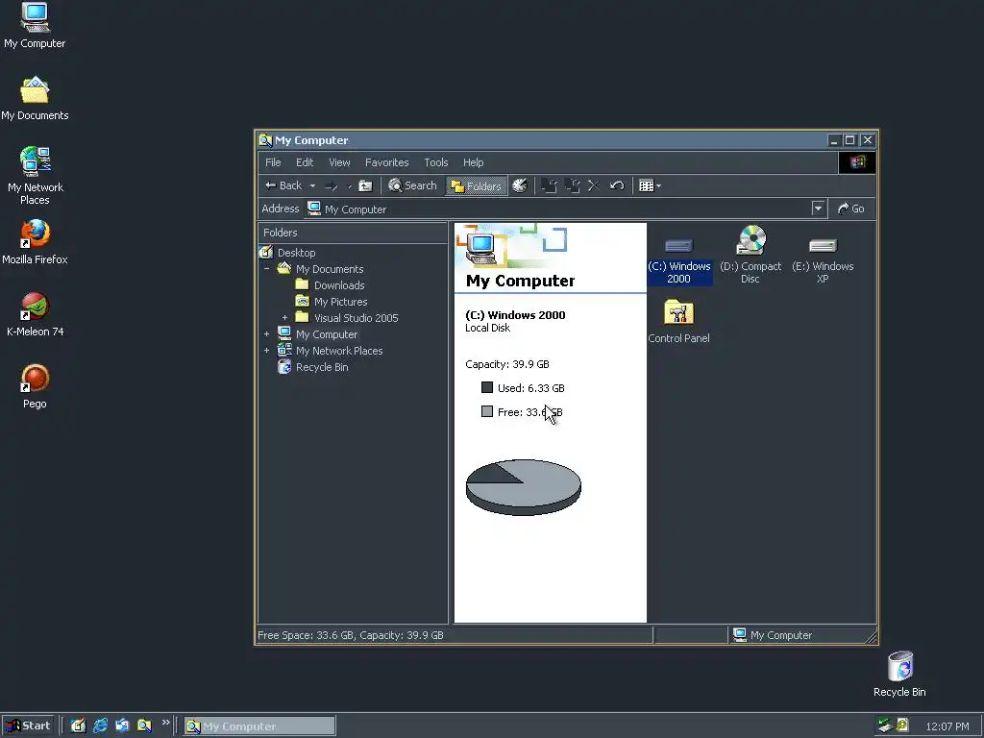Image resolution: width=984 pixels, height=738 pixels.
Task: Click the My Network Places desktop icon
Action: 35,176
